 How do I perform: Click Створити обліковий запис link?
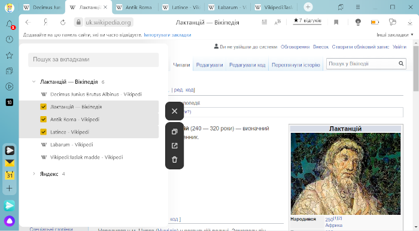360,47
